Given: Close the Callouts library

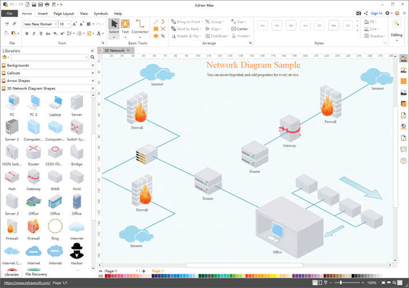Looking at the screenshot, I should point(93,73).
